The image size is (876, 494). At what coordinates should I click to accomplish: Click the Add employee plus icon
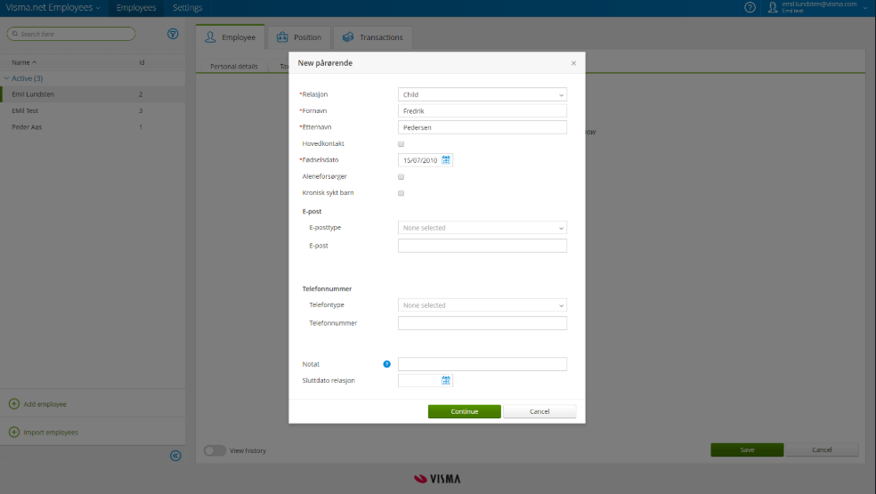[x=14, y=404]
